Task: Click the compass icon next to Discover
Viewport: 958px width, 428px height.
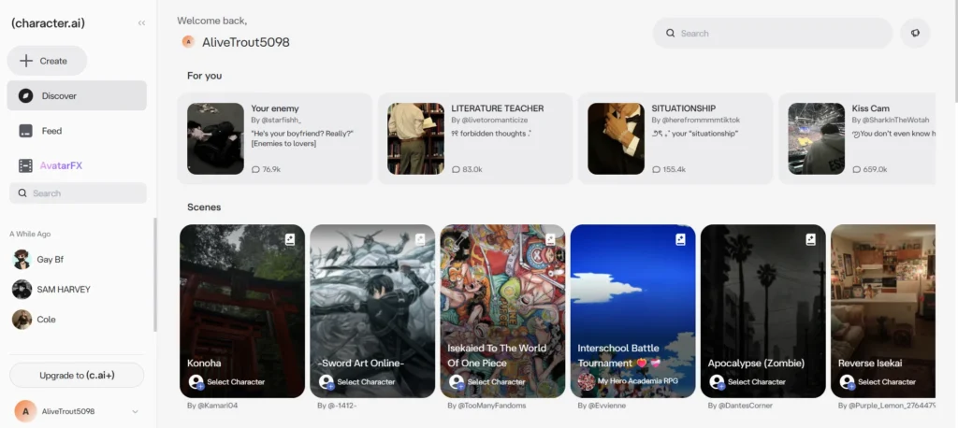Action: 25,96
